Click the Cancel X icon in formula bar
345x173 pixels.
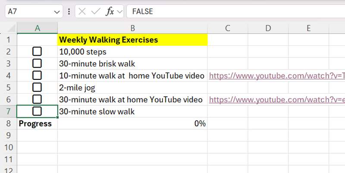point(82,12)
